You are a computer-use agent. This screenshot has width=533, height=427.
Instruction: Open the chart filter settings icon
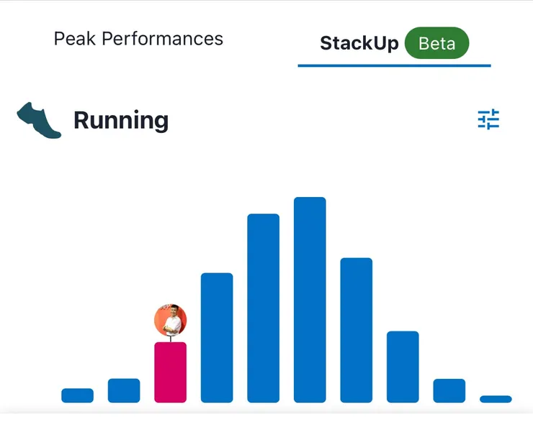coord(488,119)
